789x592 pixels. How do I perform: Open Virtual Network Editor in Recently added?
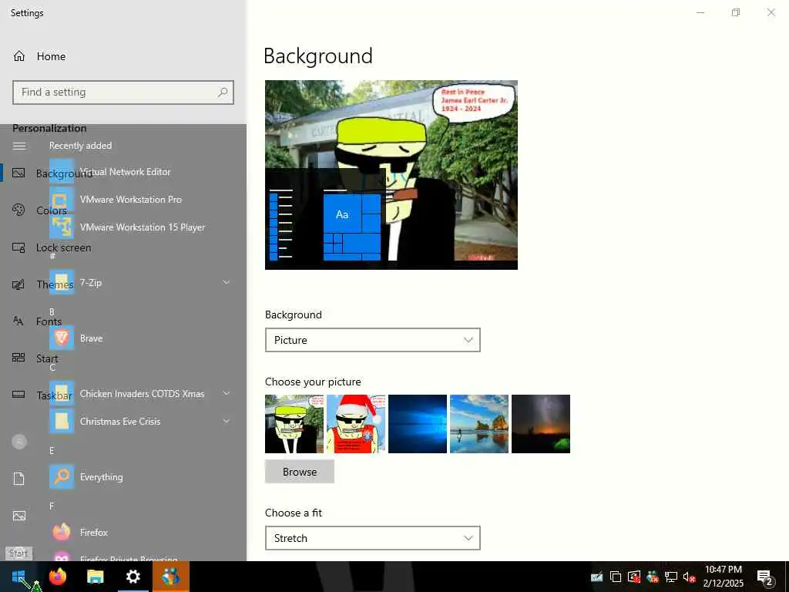pyautogui.click(x=126, y=172)
